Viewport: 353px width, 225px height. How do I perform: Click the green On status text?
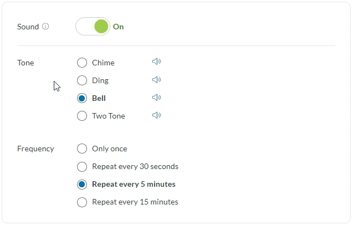[118, 27]
